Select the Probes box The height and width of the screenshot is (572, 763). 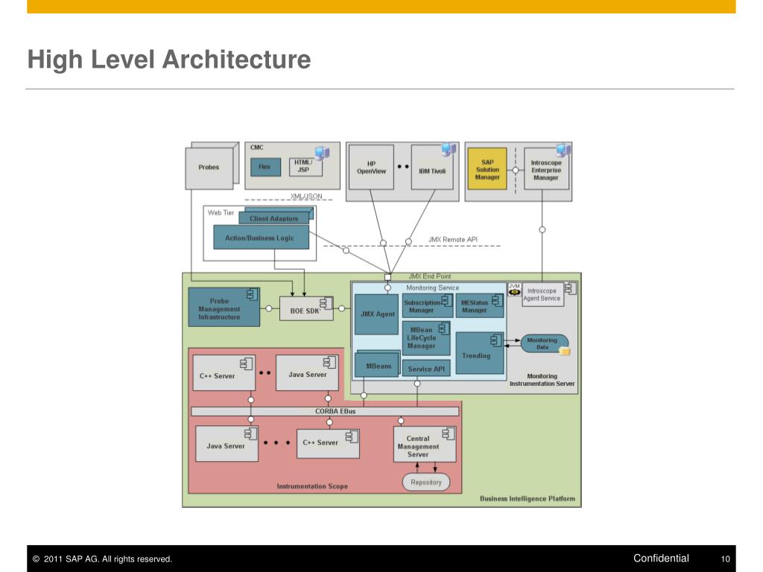pyautogui.click(x=209, y=168)
